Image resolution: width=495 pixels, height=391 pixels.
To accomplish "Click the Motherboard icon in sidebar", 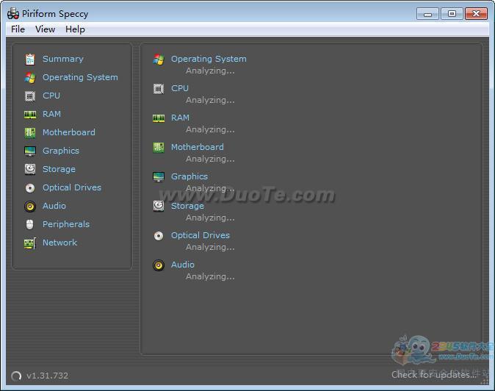I will point(30,132).
